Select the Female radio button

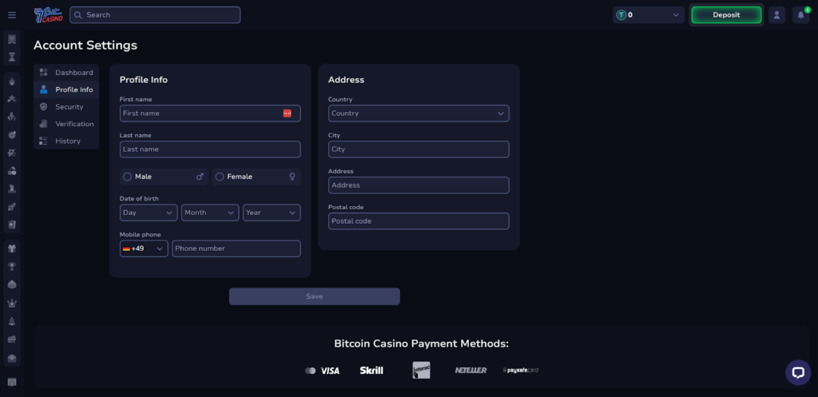pyautogui.click(x=220, y=177)
